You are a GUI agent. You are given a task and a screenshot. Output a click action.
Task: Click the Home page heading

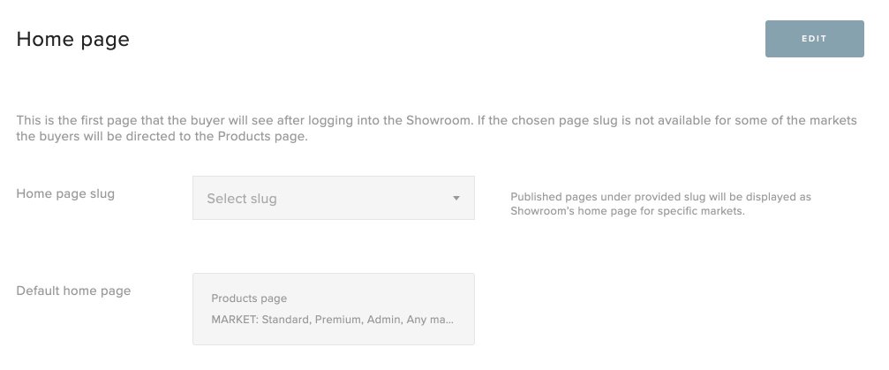(x=73, y=40)
